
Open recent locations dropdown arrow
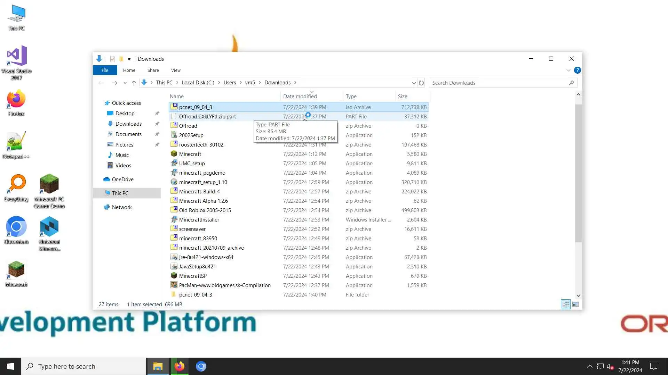pyautogui.click(x=125, y=83)
